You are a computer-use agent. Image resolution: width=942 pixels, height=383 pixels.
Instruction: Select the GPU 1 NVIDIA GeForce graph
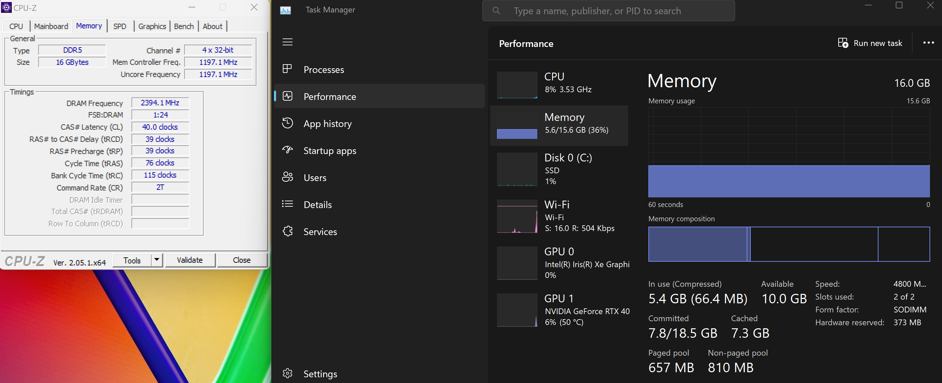pyautogui.click(x=517, y=310)
